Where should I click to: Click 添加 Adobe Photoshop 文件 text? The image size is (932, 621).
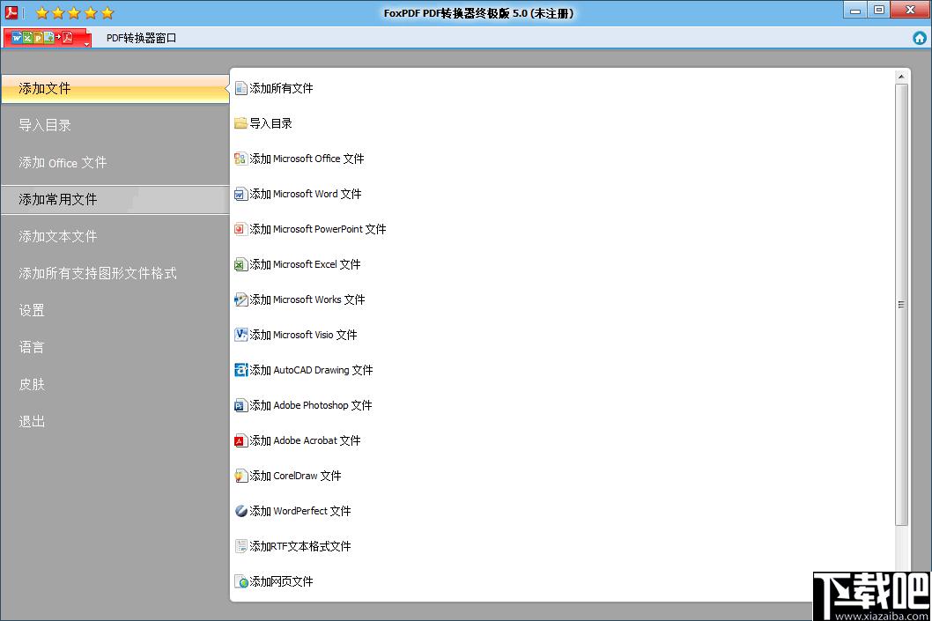[x=311, y=405]
